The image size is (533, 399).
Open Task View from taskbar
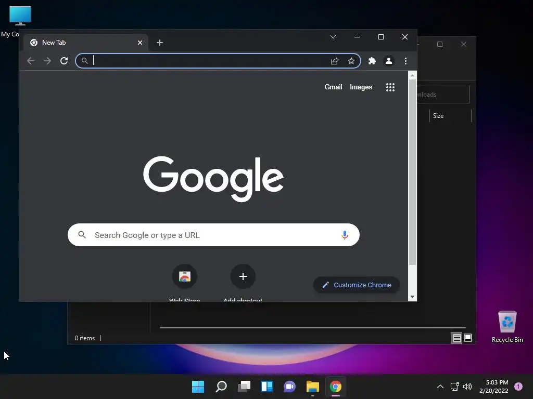tap(244, 387)
